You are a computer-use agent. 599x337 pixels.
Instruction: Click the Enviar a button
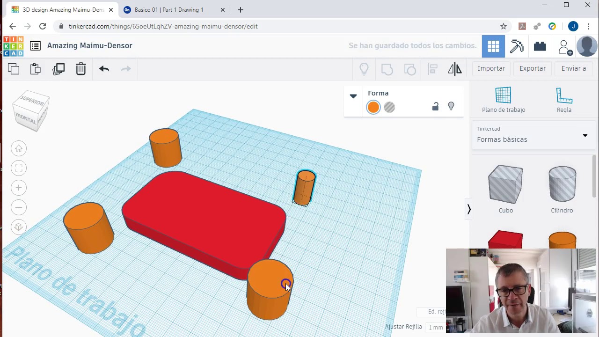tap(574, 68)
